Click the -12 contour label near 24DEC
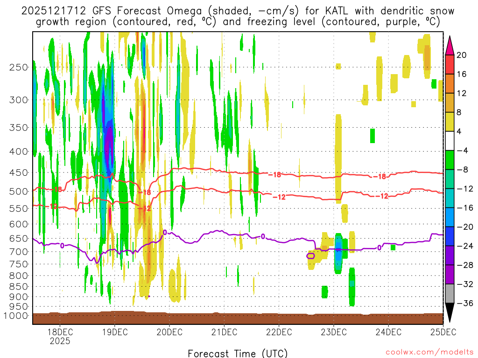Viewport: 478px width, 358px height. tap(382, 196)
